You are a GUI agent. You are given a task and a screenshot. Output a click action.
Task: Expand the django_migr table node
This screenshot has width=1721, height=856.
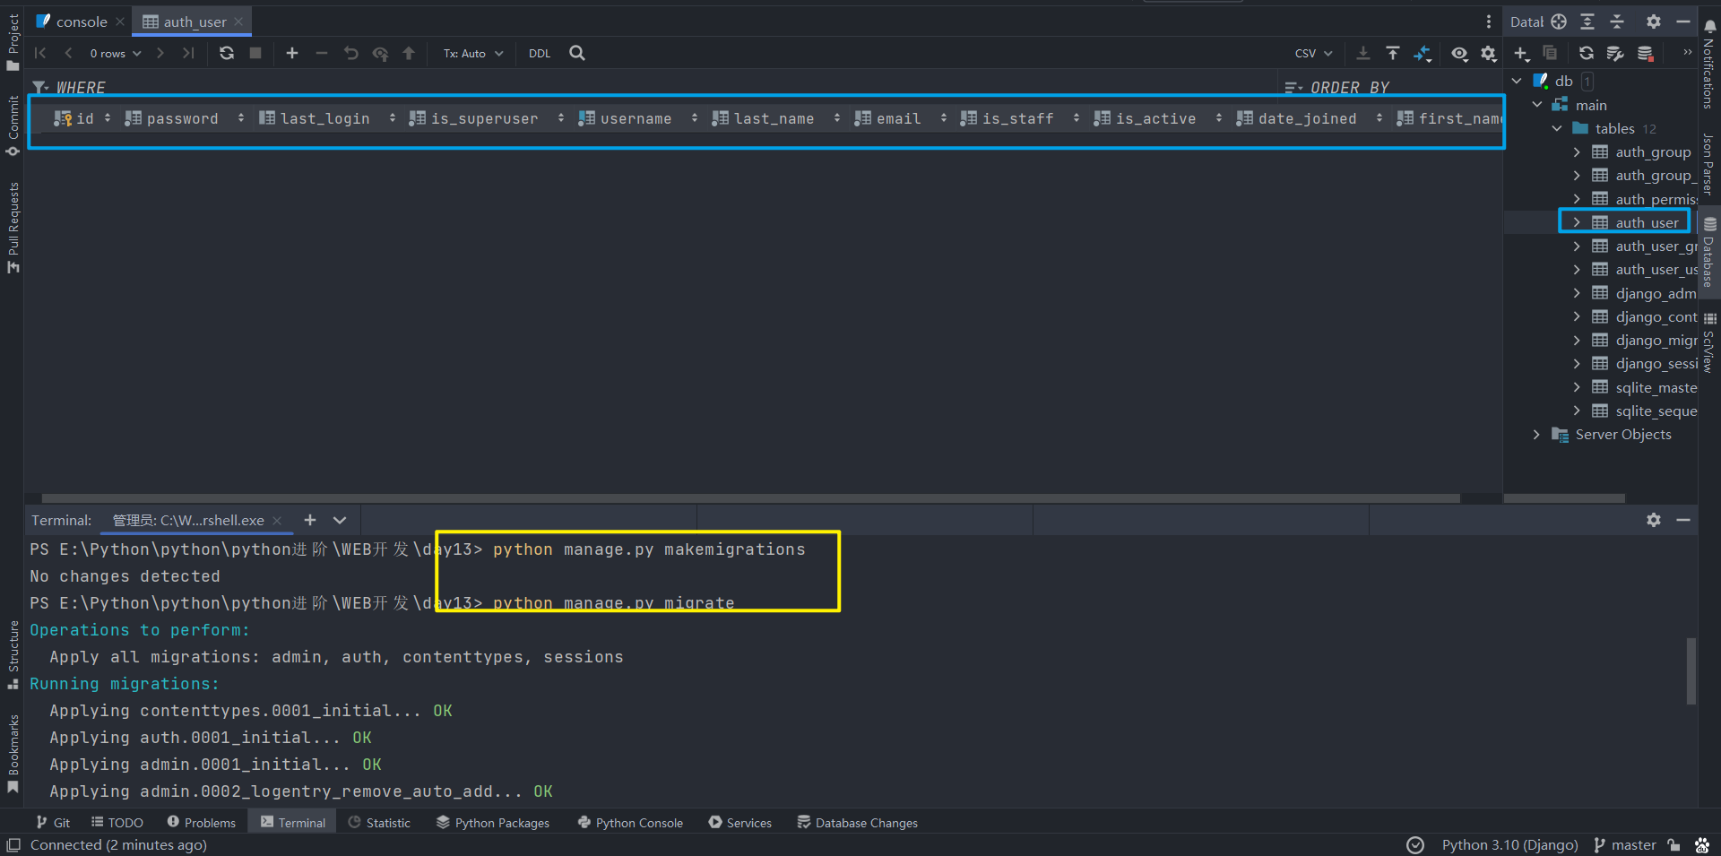tap(1577, 340)
